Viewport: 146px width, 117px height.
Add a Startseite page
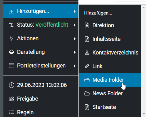[x=110, y=107]
